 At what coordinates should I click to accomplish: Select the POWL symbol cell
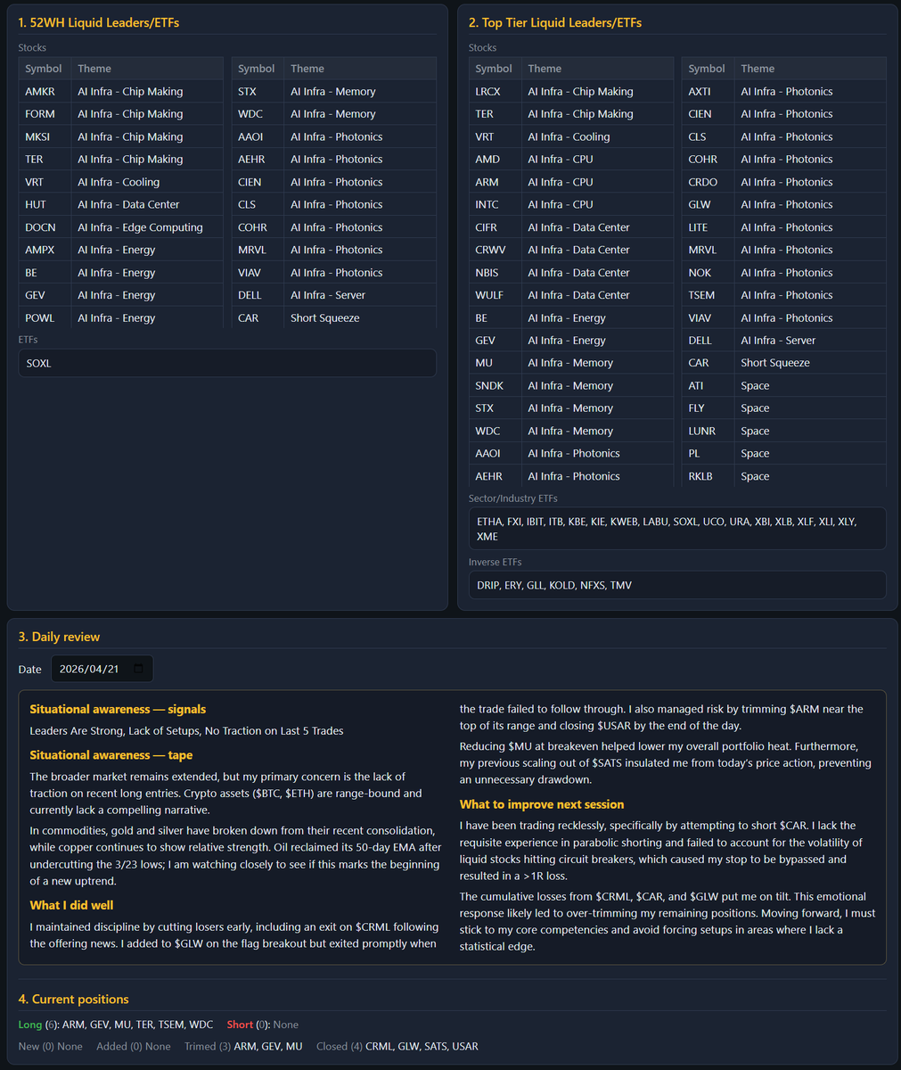click(x=45, y=318)
